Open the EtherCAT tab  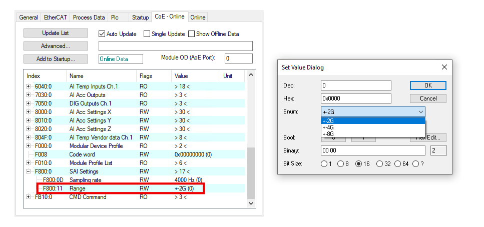(x=56, y=17)
